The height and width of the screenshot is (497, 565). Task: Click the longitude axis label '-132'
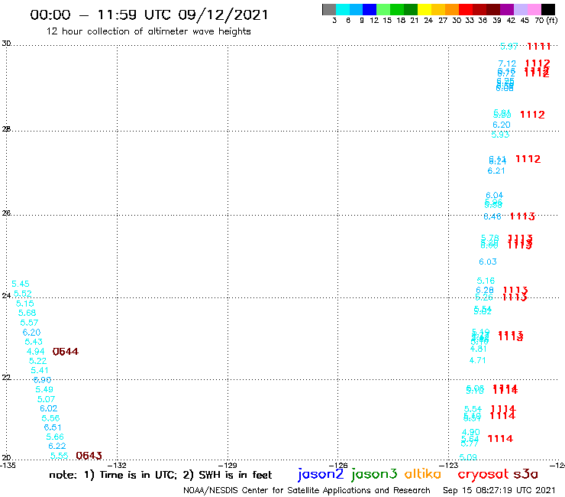click(x=117, y=465)
